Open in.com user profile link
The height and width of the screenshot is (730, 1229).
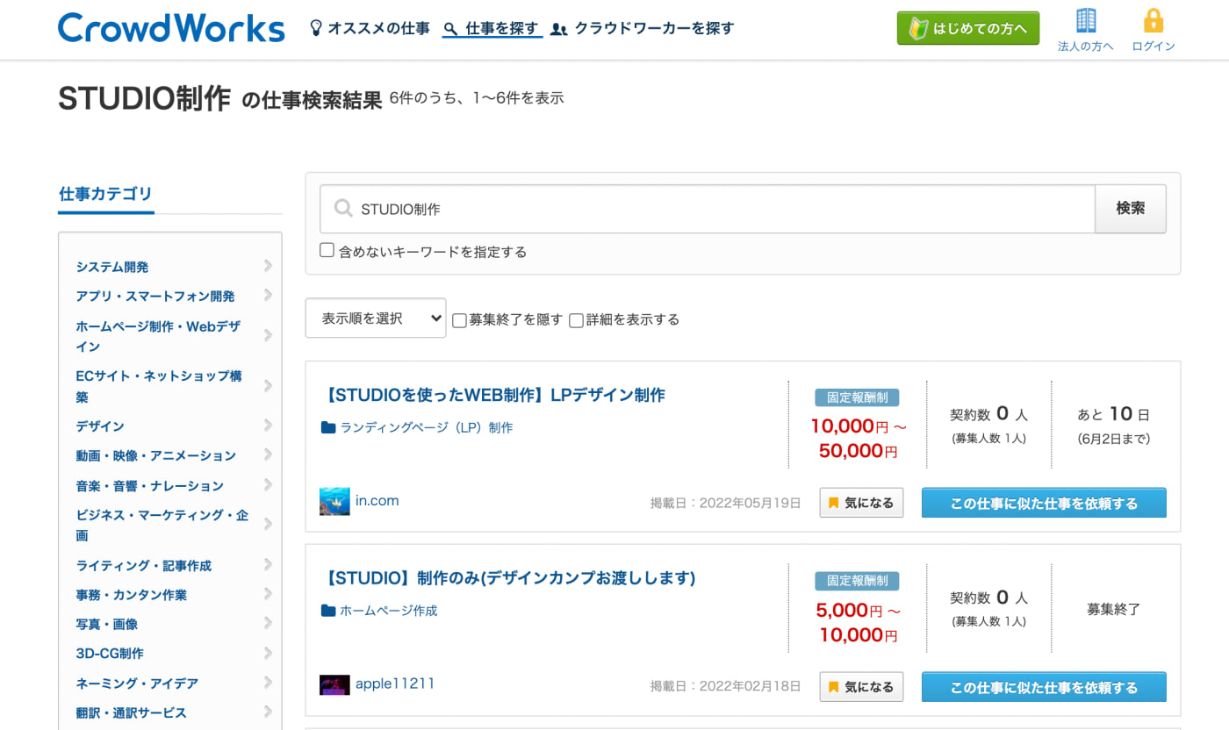377,501
